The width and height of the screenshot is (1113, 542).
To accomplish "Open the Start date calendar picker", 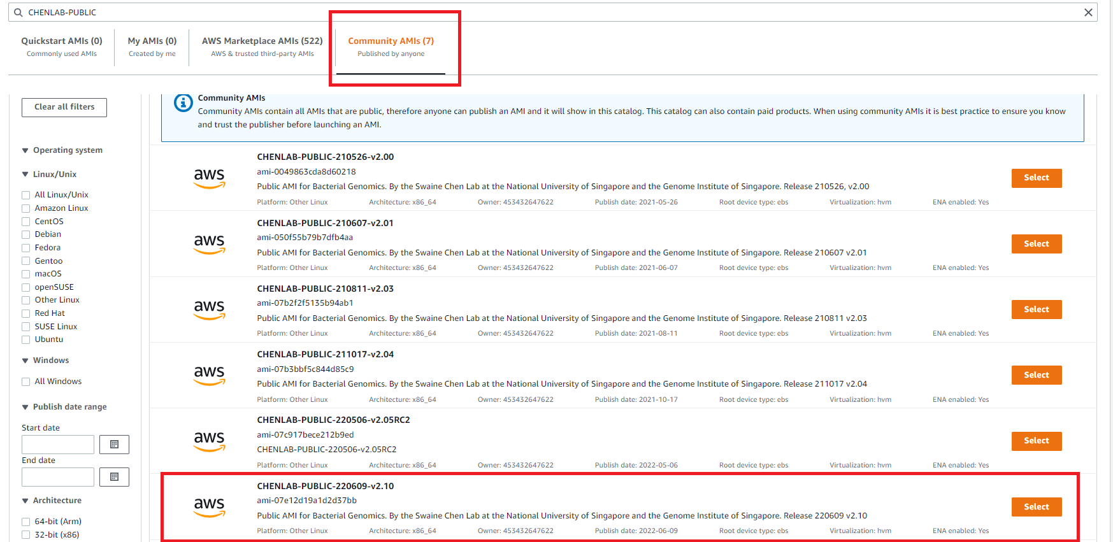I will 115,445.
